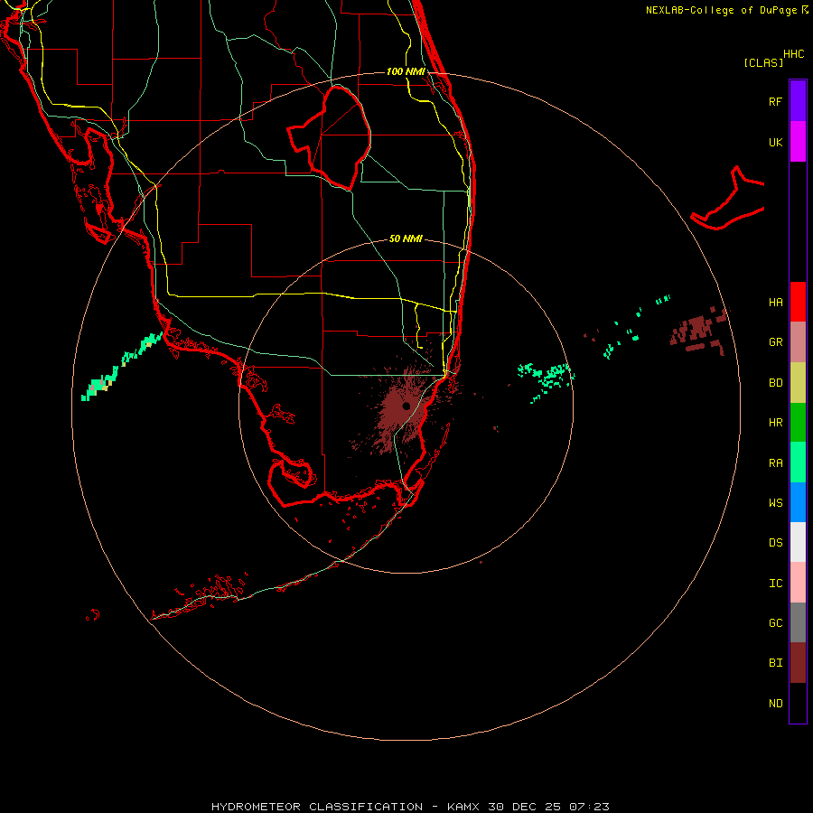
Task: Click the HR dark green legend swatch
Action: coord(798,423)
